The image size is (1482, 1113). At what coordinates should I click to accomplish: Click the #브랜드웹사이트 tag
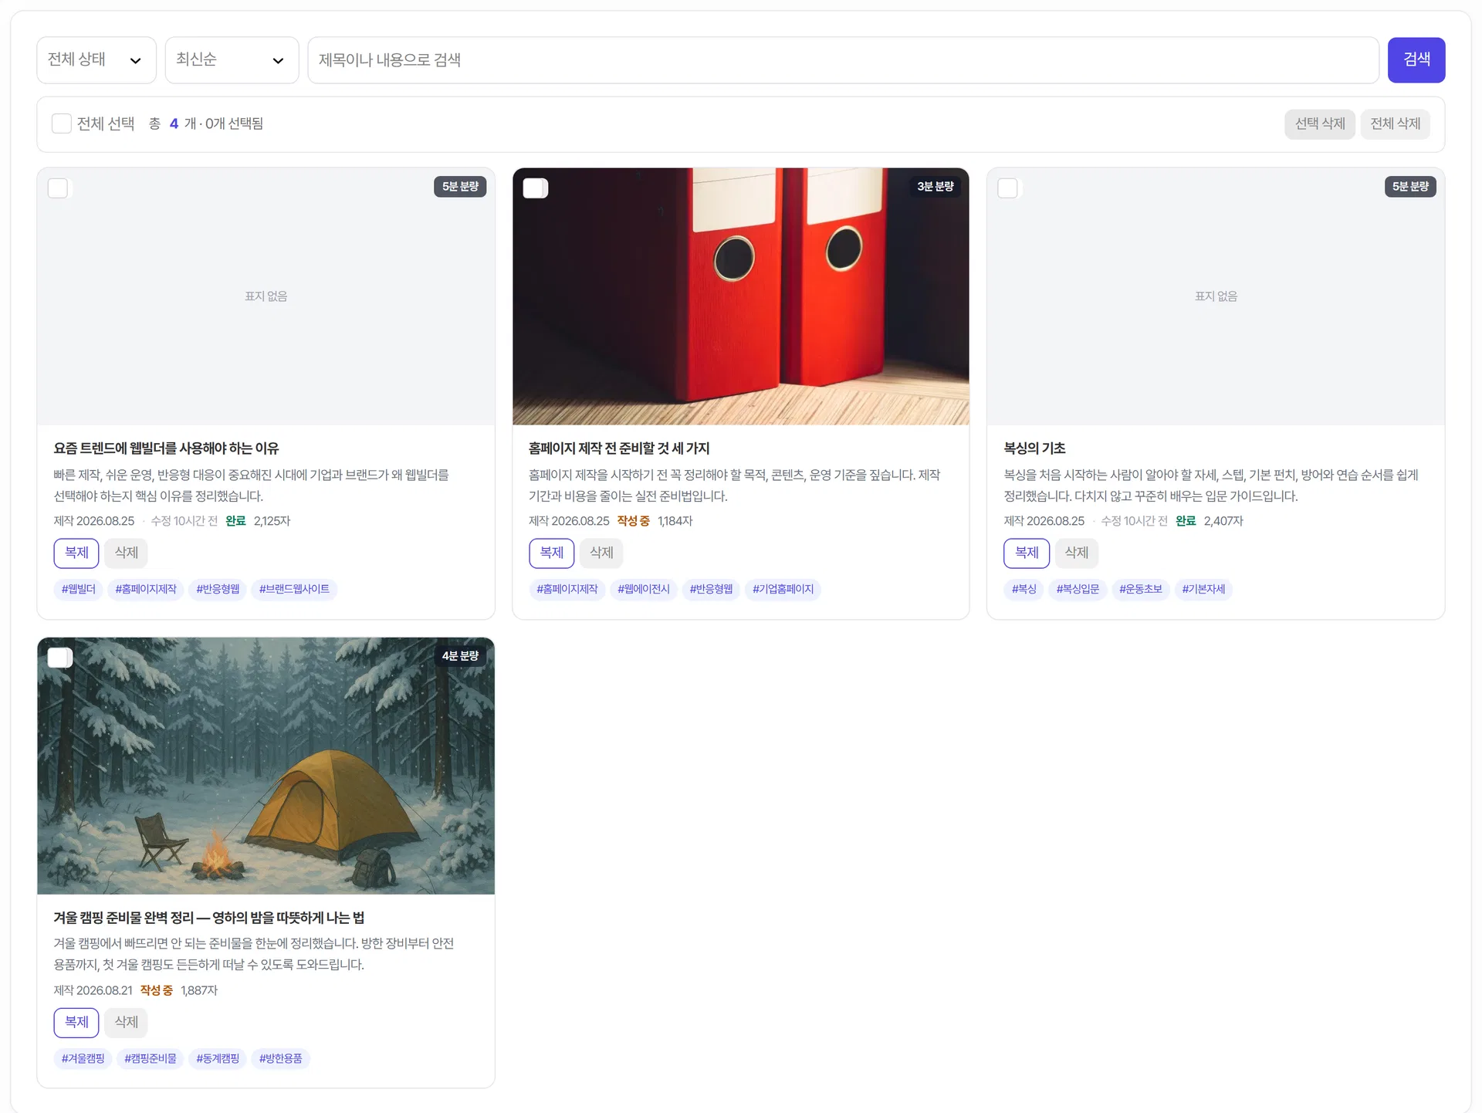(x=294, y=589)
